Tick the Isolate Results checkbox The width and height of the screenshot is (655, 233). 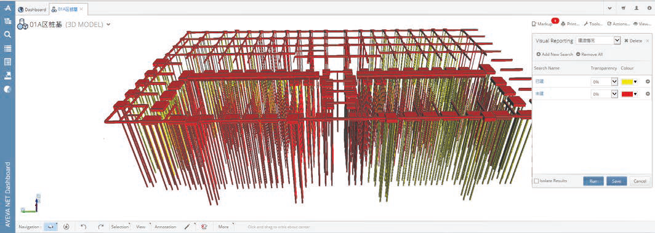point(536,181)
